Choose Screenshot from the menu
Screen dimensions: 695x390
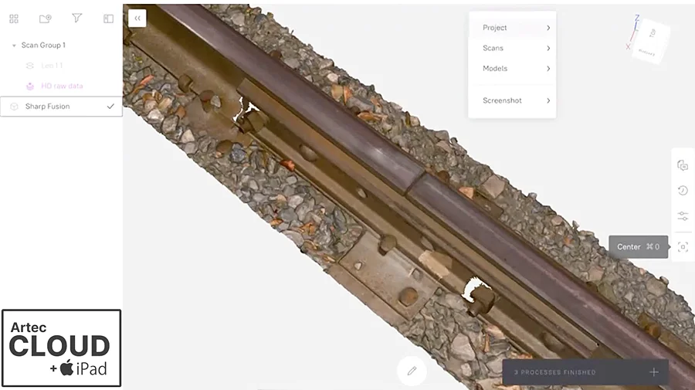[512, 100]
